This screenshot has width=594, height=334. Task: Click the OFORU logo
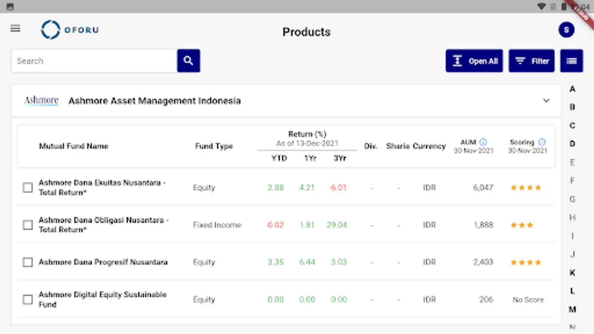click(x=70, y=30)
